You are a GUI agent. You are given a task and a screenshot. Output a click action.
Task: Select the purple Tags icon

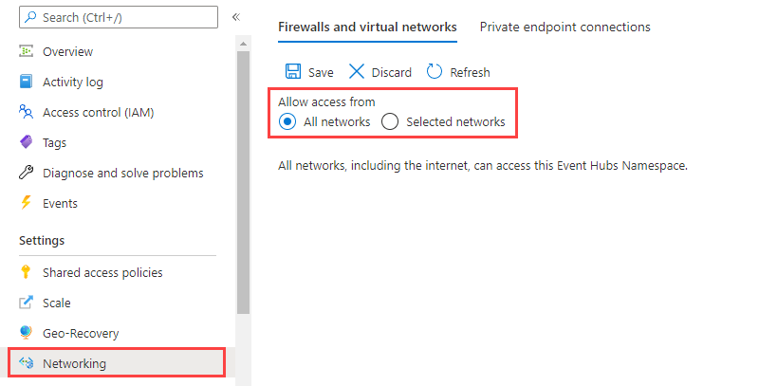[27, 142]
